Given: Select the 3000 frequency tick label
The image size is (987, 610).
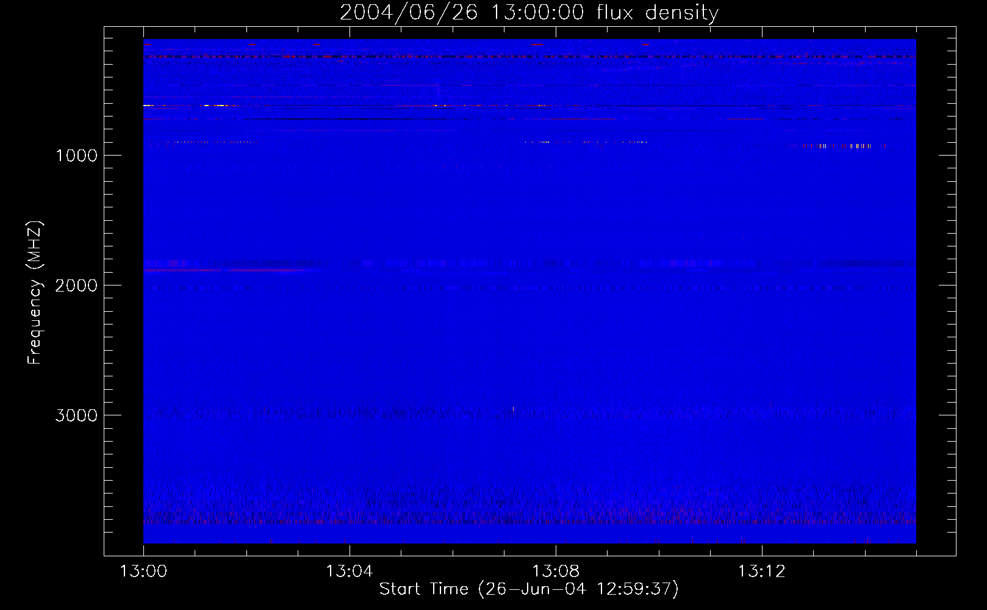Looking at the screenshot, I should [x=76, y=415].
